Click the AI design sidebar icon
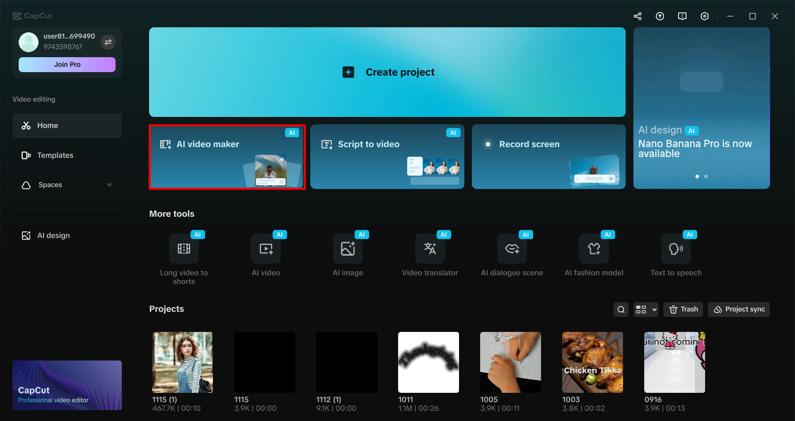This screenshot has width=795, height=421. [26, 235]
